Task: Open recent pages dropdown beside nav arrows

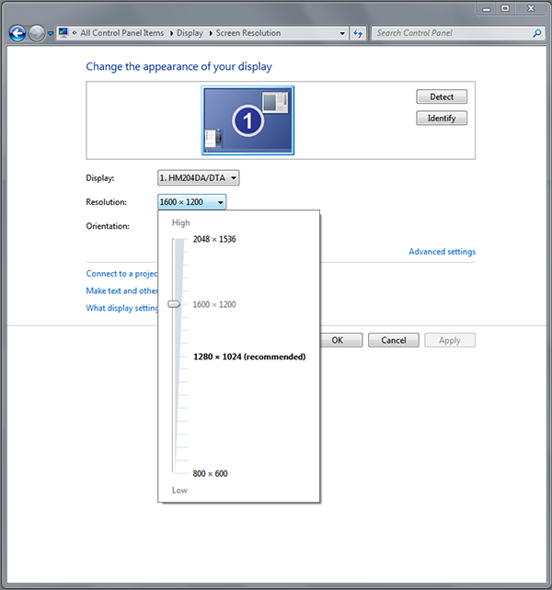Action: pos(51,33)
